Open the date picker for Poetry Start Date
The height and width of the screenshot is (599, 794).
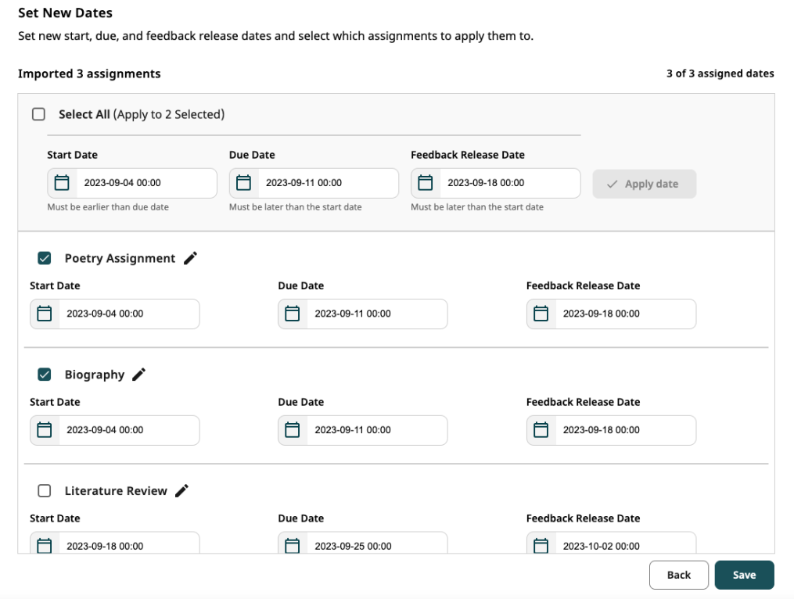[45, 314]
